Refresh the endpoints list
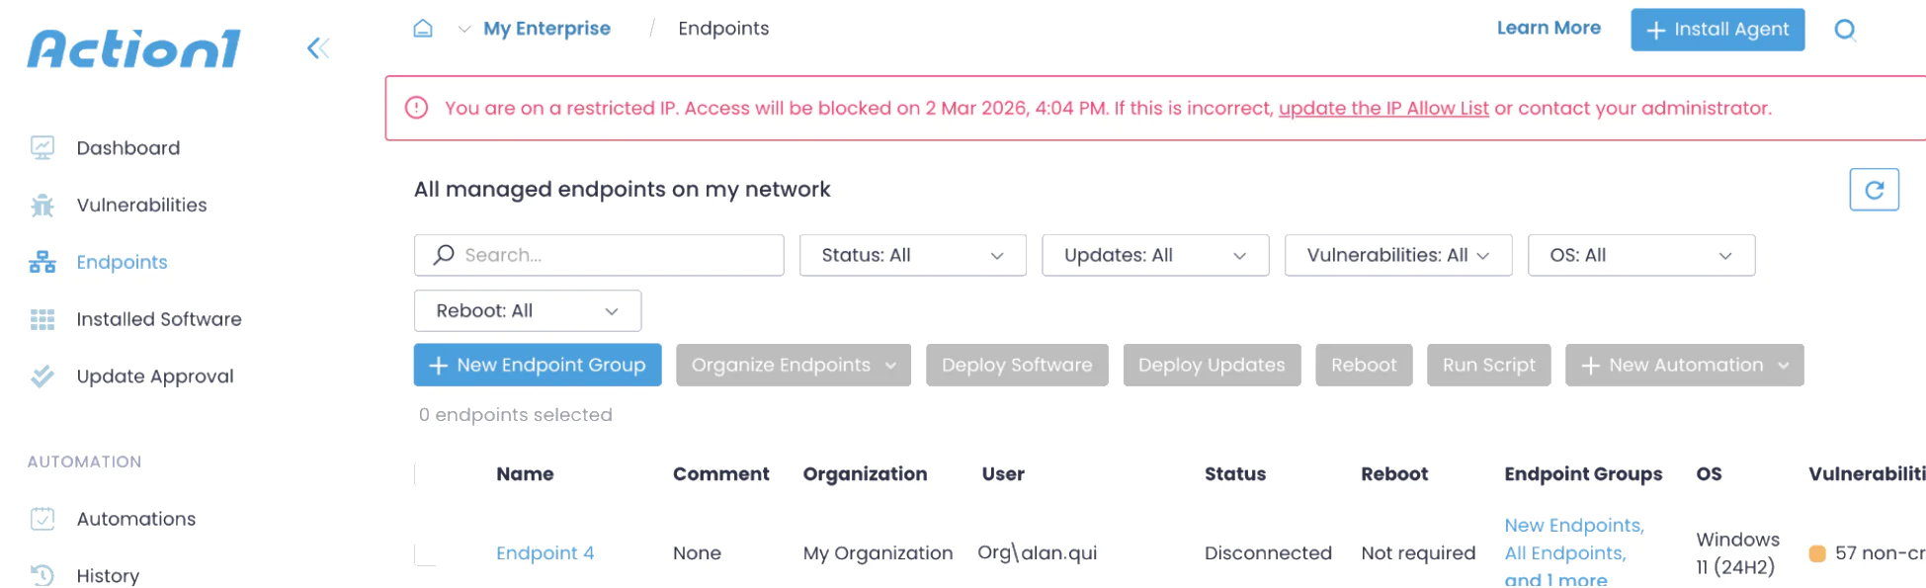The width and height of the screenshot is (1926, 588). pos(1874,189)
